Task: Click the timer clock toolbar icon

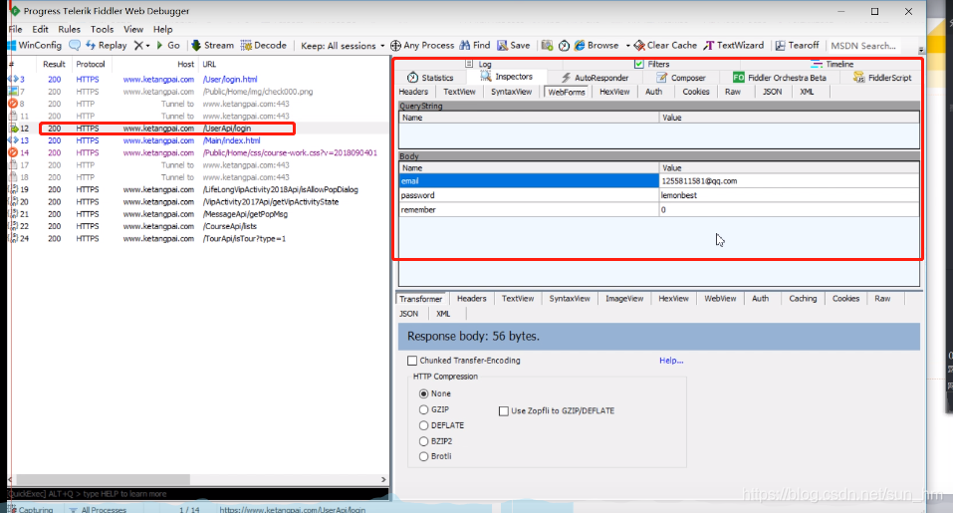Action: [564, 46]
